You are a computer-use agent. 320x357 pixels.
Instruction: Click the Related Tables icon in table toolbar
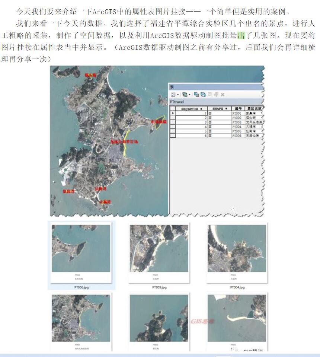click(x=184, y=95)
